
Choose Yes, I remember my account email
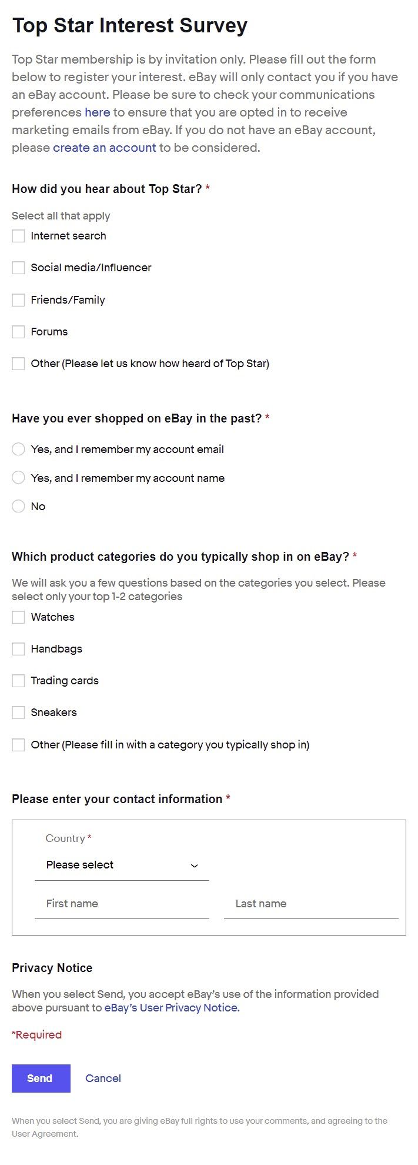pos(18,450)
